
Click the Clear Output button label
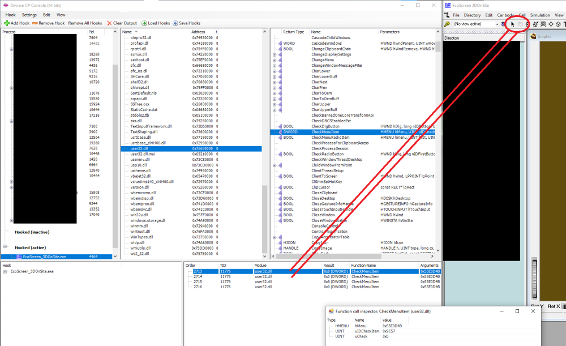pyautogui.click(x=125, y=23)
